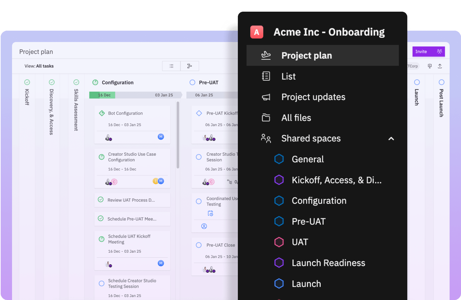Screen dimensions: 461x300
Task: Click 'M' avatar on Bot Configuration card
Action: (161, 137)
